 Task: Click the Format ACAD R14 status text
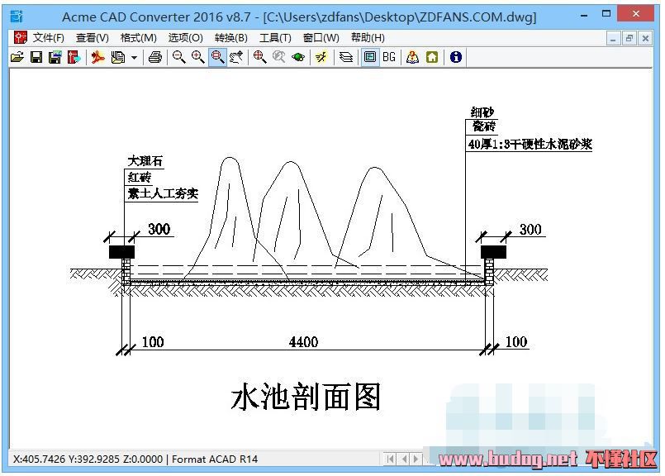click(215, 459)
